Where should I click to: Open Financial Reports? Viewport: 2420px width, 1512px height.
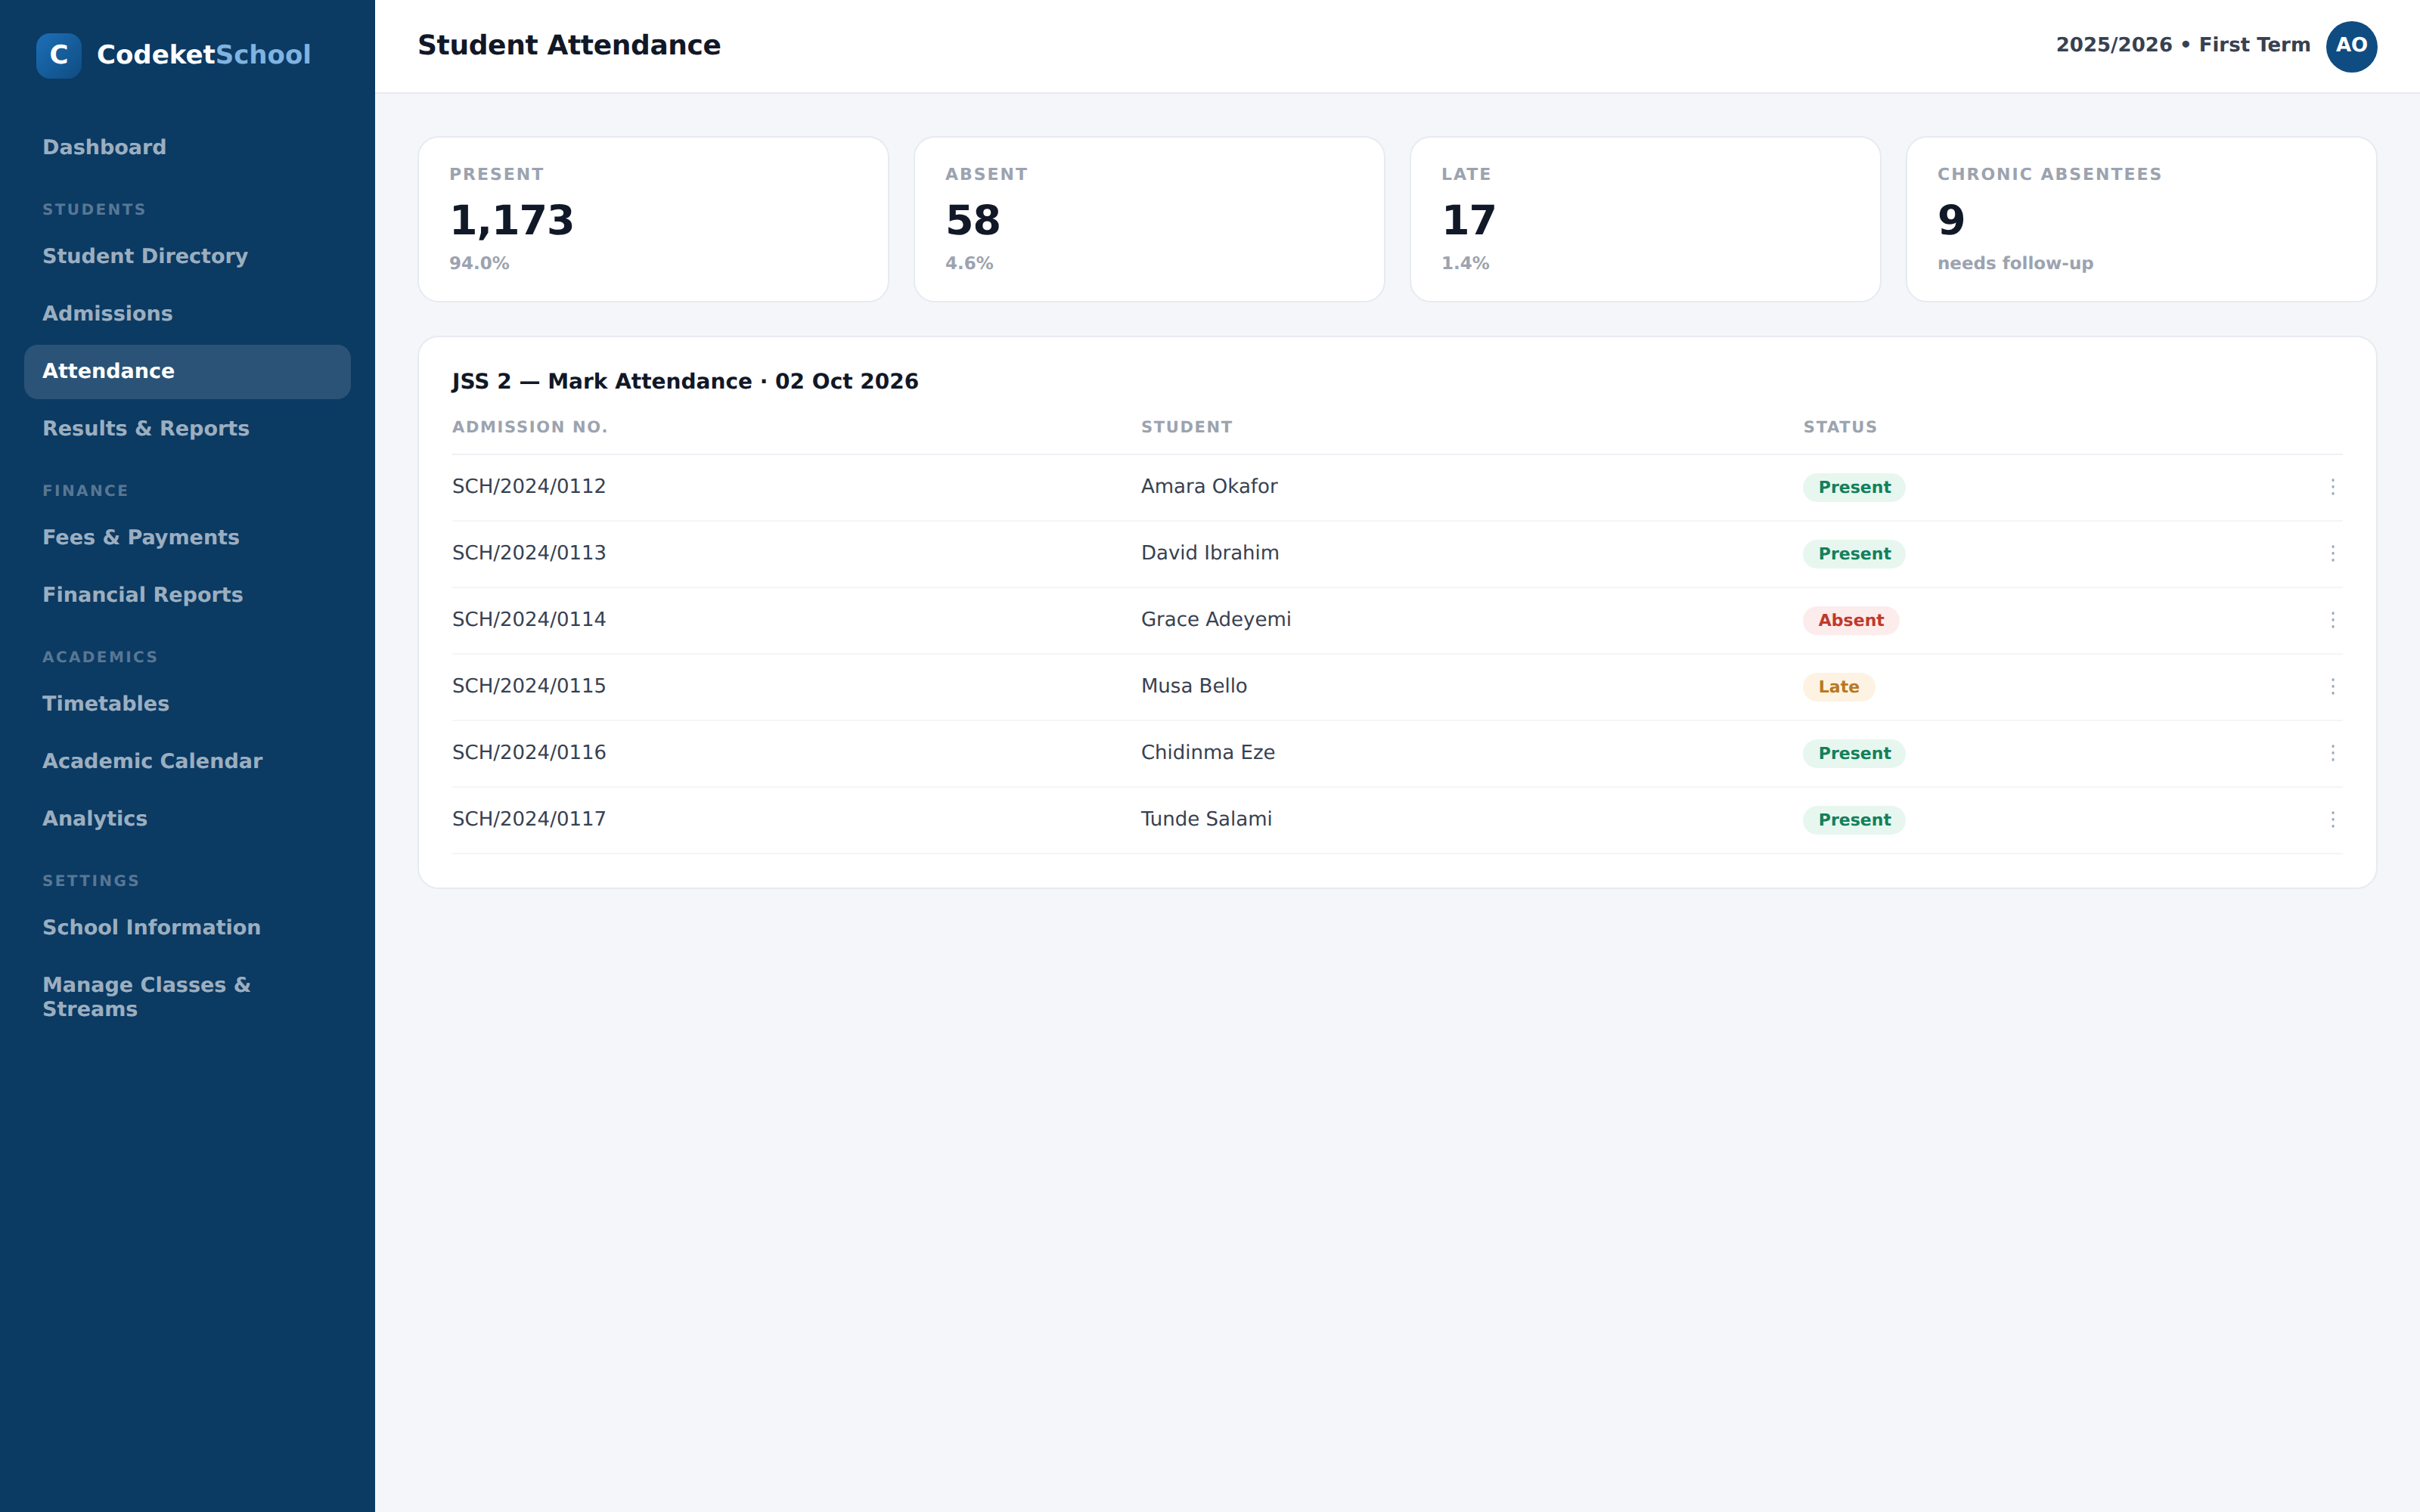click(x=187, y=595)
